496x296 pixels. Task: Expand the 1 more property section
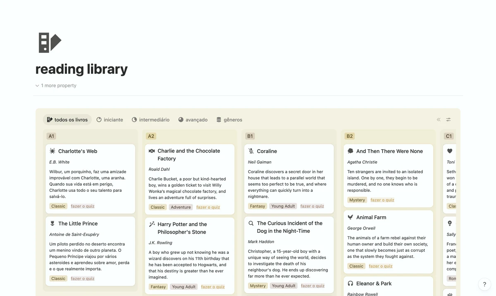[x=56, y=86]
